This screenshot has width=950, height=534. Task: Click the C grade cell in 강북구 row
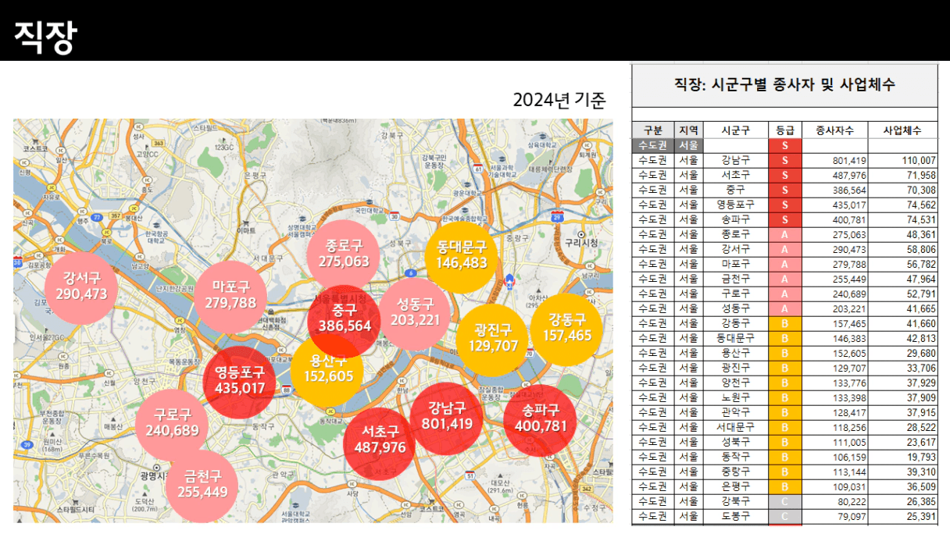[785, 501]
